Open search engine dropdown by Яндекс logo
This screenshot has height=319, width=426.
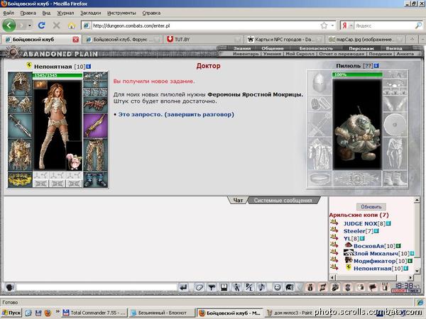(351, 26)
